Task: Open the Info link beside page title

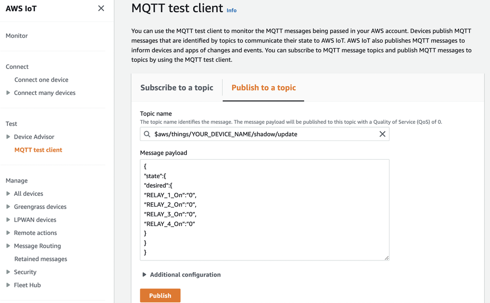Action: pos(232,10)
